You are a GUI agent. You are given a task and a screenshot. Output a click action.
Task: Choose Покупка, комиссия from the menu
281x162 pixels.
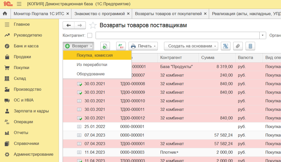click(x=97, y=55)
